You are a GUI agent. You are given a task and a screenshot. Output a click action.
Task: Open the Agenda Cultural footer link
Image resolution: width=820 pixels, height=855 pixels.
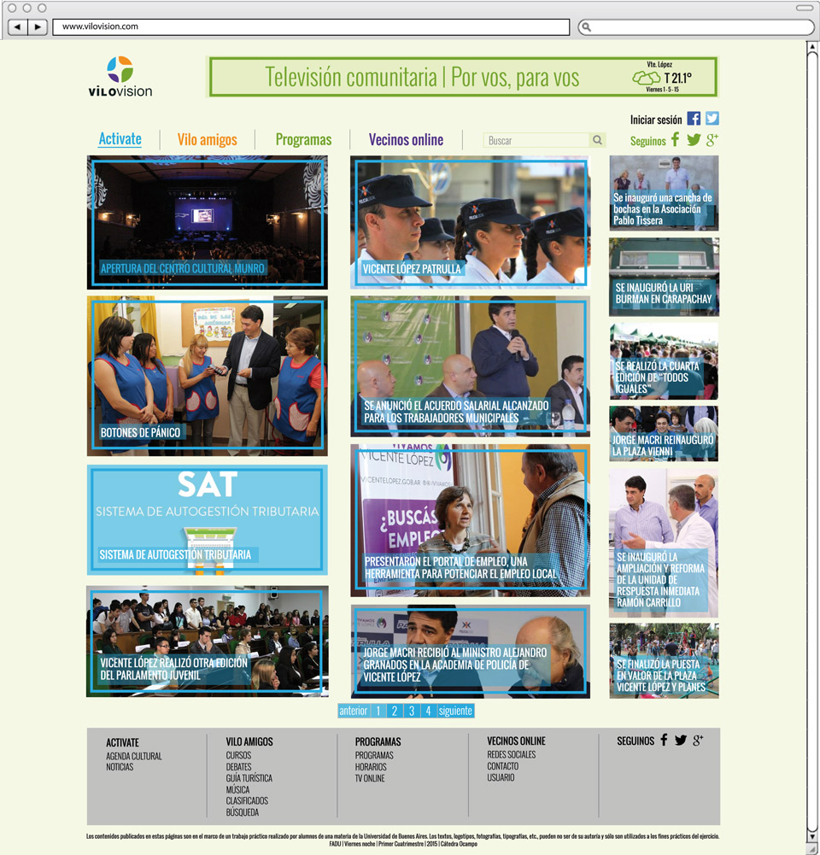tap(133, 756)
